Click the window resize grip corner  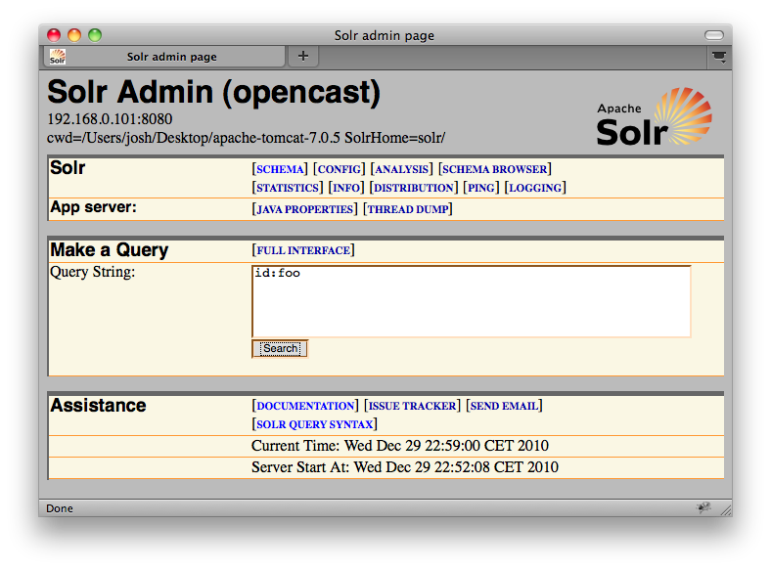coord(726,510)
